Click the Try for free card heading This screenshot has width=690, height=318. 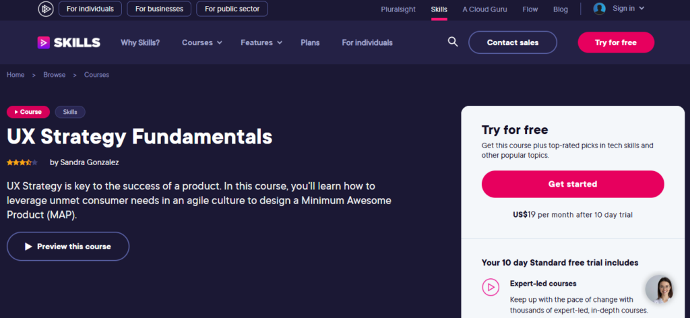coord(515,130)
